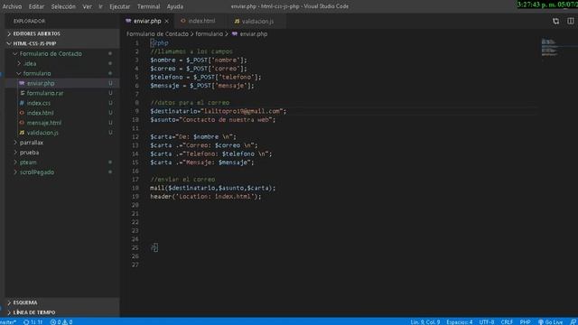Viewport: 578px width, 325px height.
Task: Open the Archivo menu
Action: coord(12,6)
